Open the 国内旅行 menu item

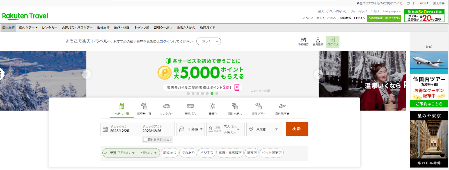click(x=8, y=28)
